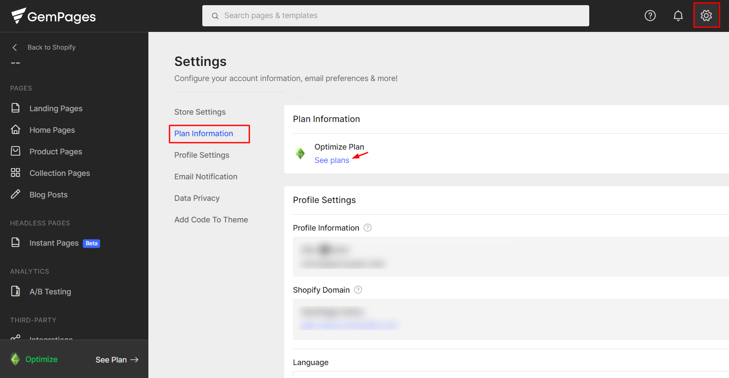Click the Optimize Plan text
This screenshot has height=378, width=729.
[x=339, y=147]
